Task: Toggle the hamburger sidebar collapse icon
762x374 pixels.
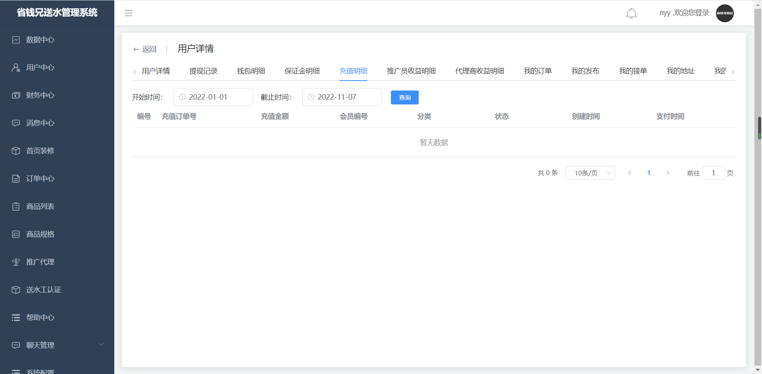Action: pyautogui.click(x=129, y=13)
